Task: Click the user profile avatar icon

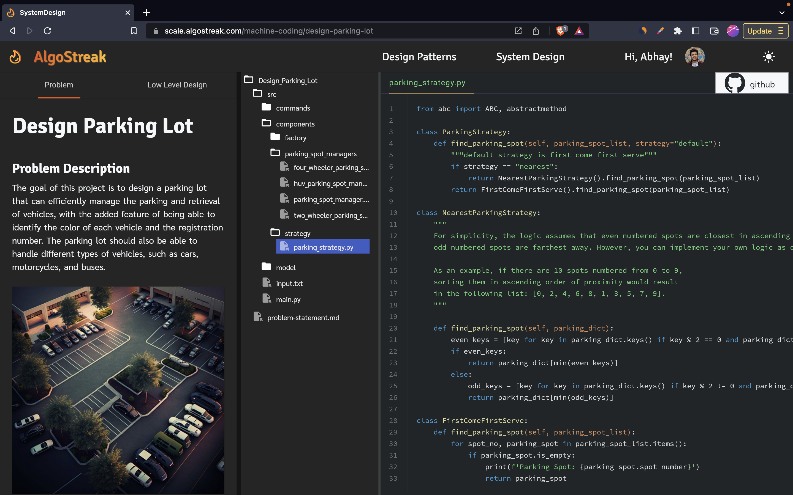Action: click(x=695, y=56)
